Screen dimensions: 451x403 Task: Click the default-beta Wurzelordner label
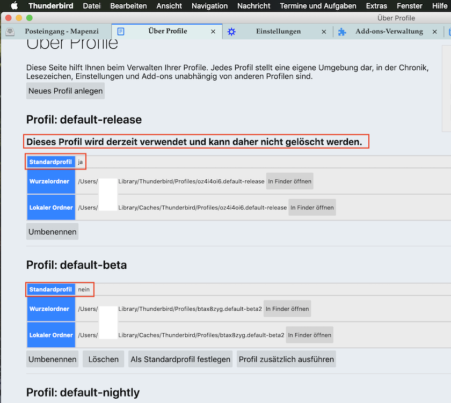point(51,309)
